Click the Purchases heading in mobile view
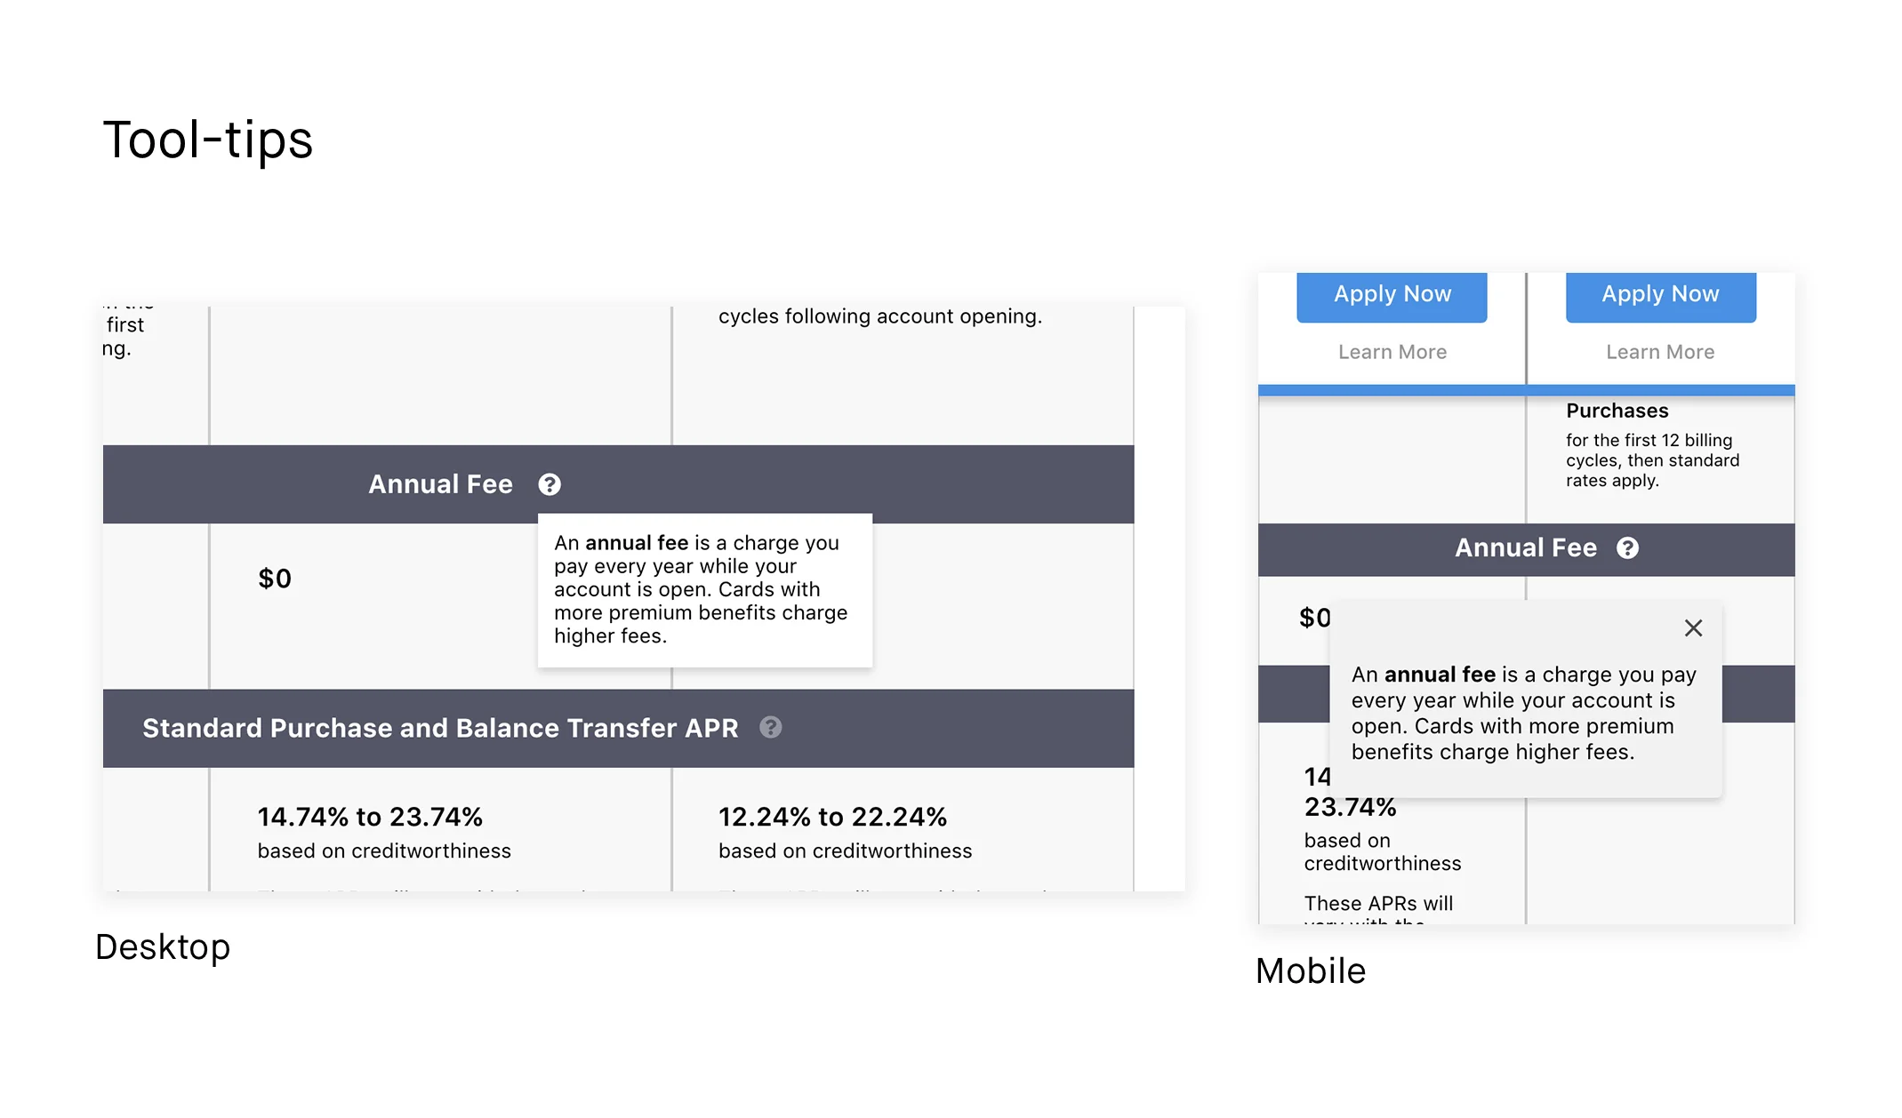Image resolution: width=1902 pixels, height=1118 pixels. click(x=1617, y=411)
